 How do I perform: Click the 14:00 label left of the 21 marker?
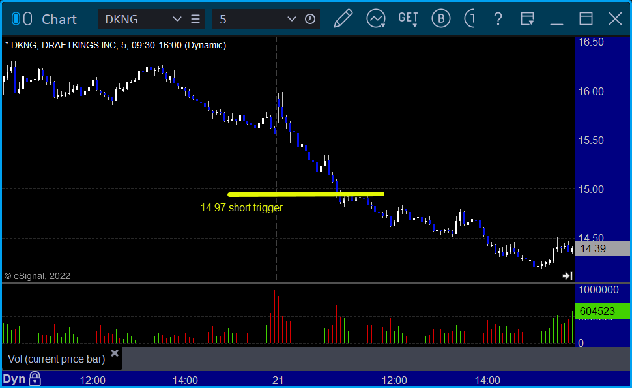186,380
